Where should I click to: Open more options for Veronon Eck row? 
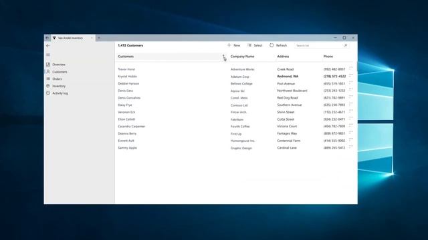click(x=351, y=111)
